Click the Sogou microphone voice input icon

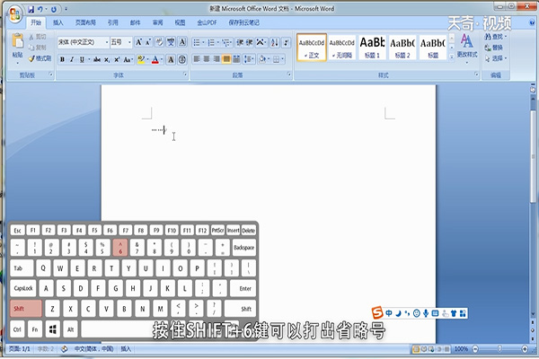[x=426, y=313]
